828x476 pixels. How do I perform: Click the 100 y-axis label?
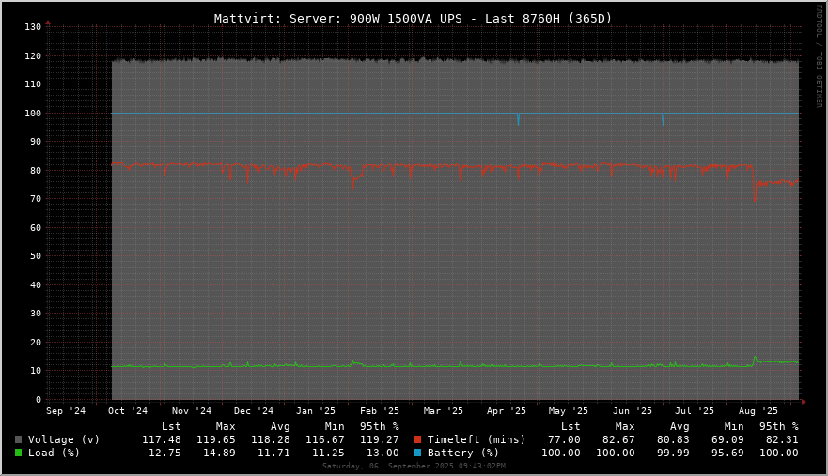[x=33, y=113]
